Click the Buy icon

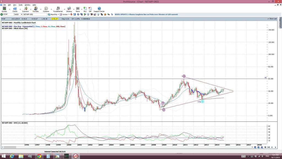click(x=85, y=9)
